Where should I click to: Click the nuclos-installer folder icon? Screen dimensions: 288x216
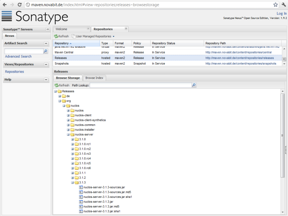(72, 130)
